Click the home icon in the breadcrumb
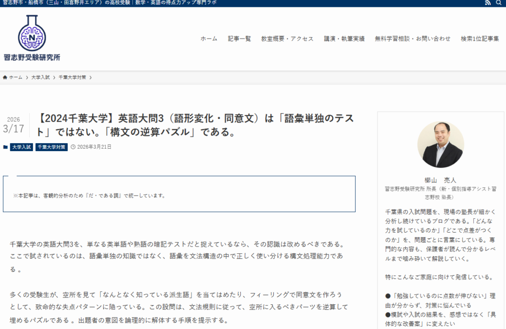The height and width of the screenshot is (329, 506). 5,78
